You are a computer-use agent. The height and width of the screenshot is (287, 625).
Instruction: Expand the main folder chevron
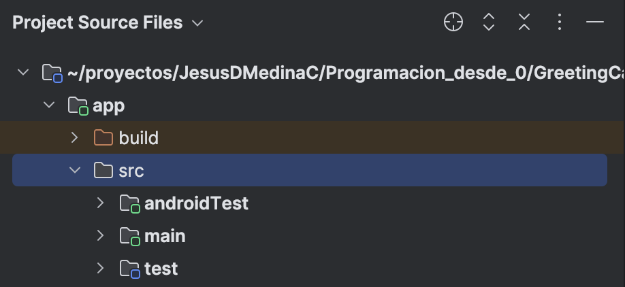101,236
